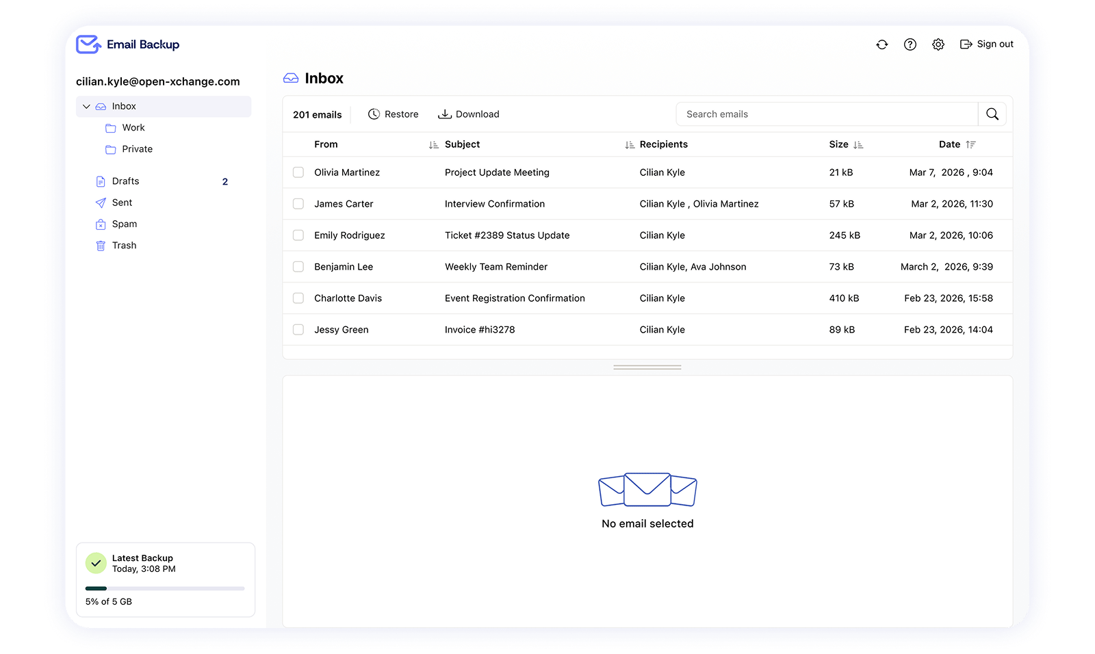Click the search magnifier icon
The image size is (1095, 654).
pyautogui.click(x=992, y=114)
